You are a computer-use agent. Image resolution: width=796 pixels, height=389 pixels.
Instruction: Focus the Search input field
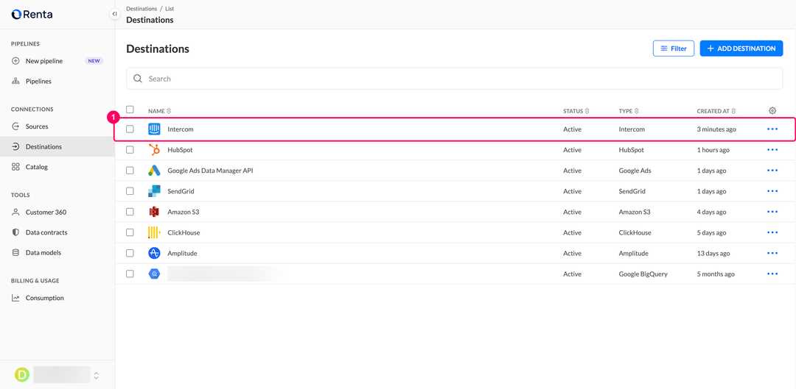point(454,79)
